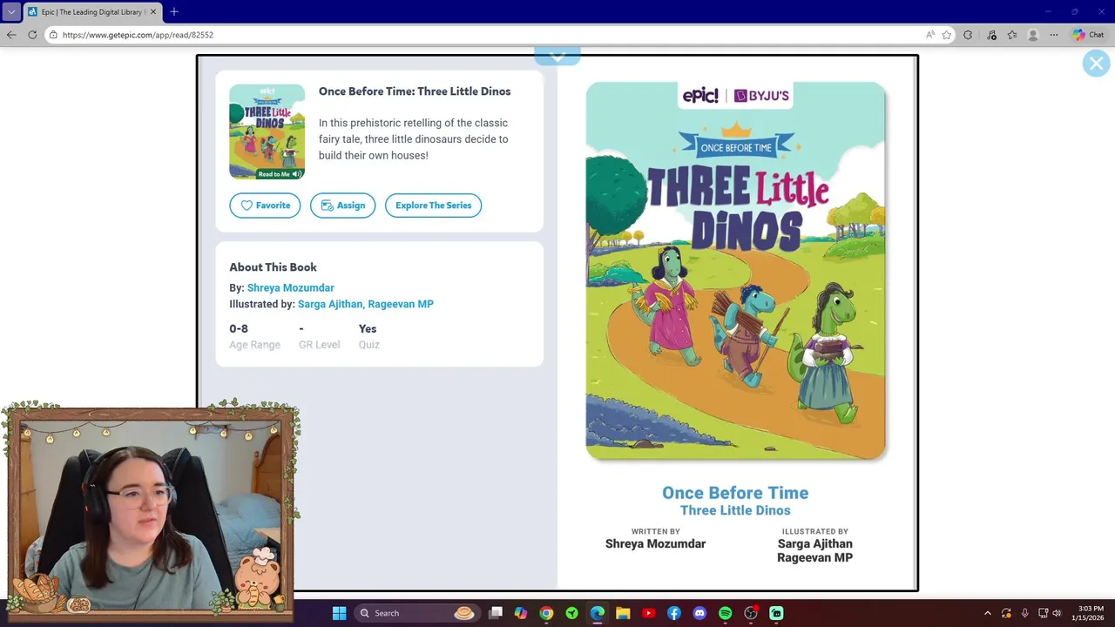Reload the Epic page

(32, 35)
